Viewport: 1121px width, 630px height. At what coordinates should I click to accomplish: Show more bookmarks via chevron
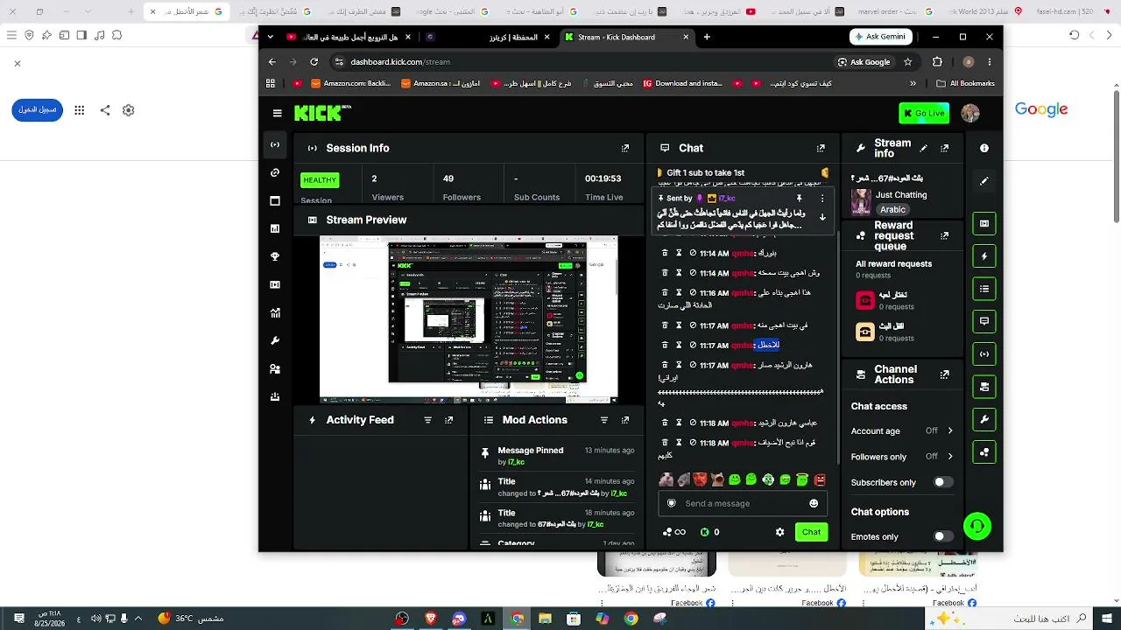(913, 84)
